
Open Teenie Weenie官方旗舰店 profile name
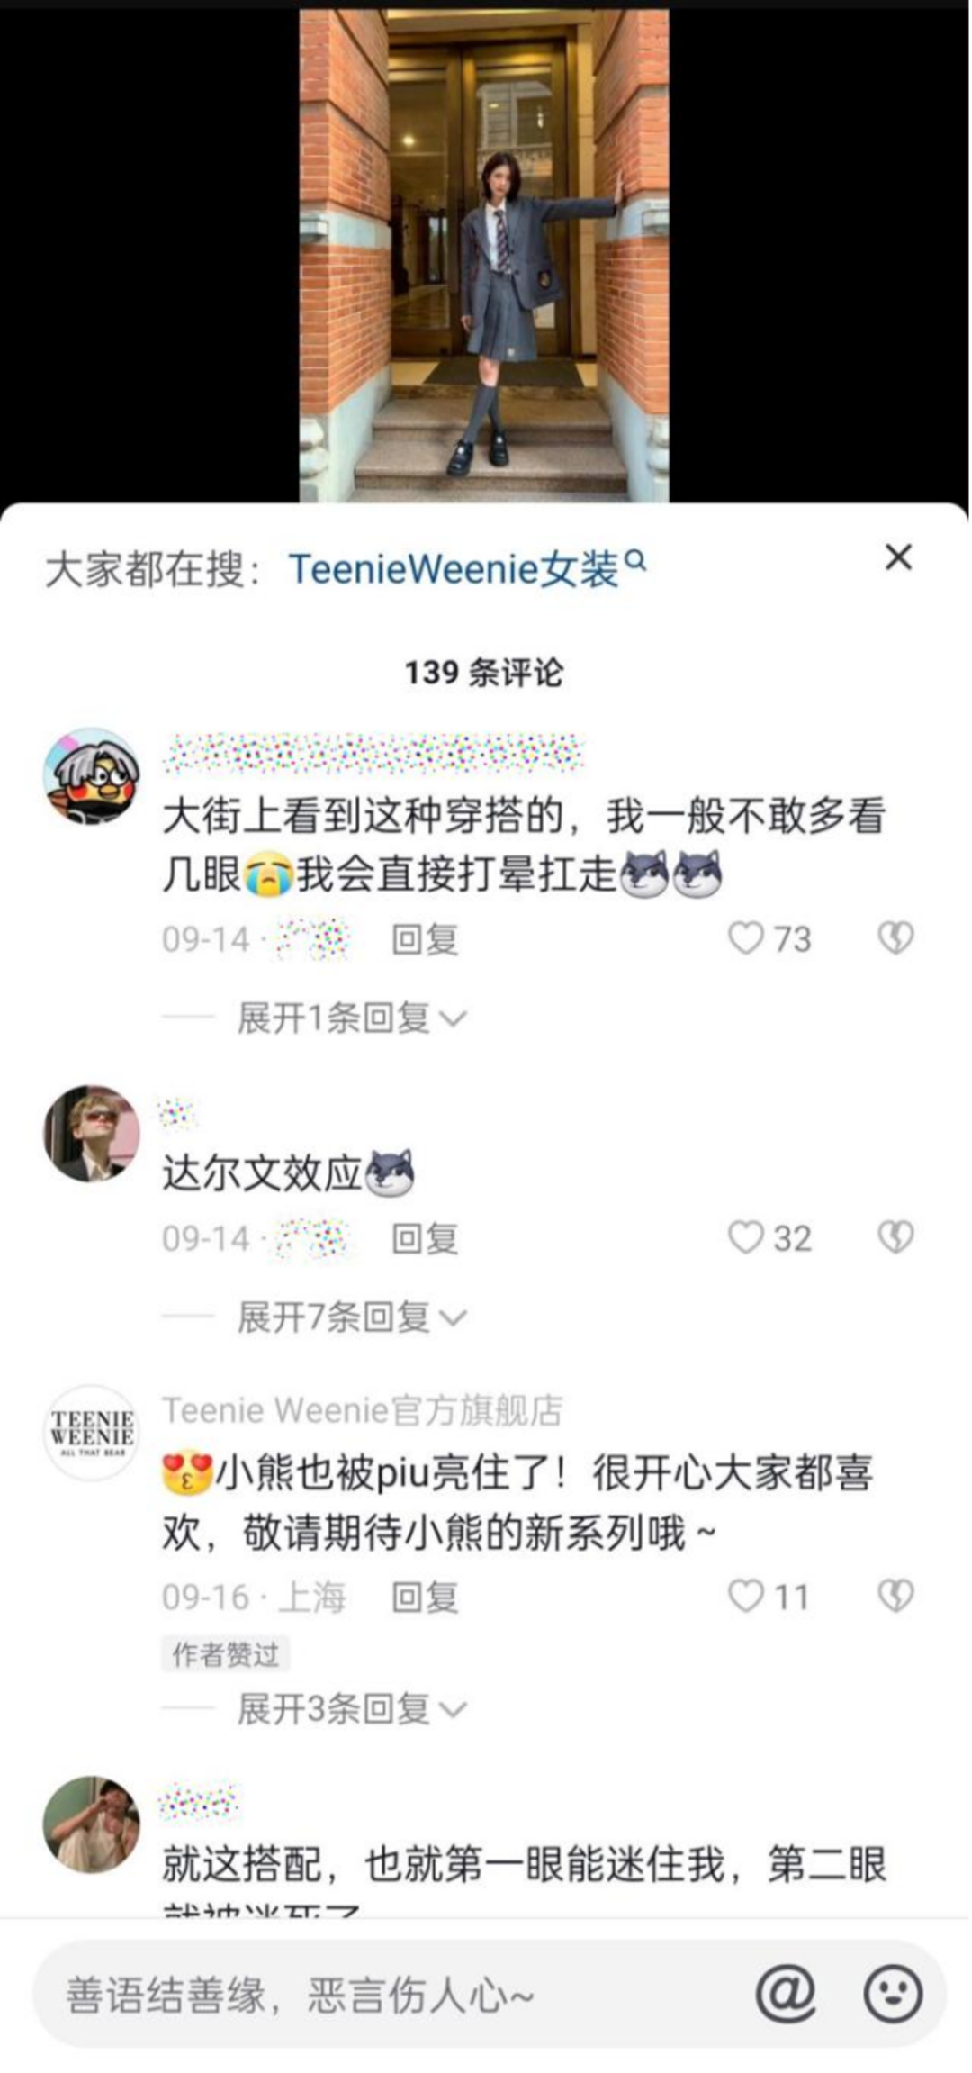tap(363, 1410)
